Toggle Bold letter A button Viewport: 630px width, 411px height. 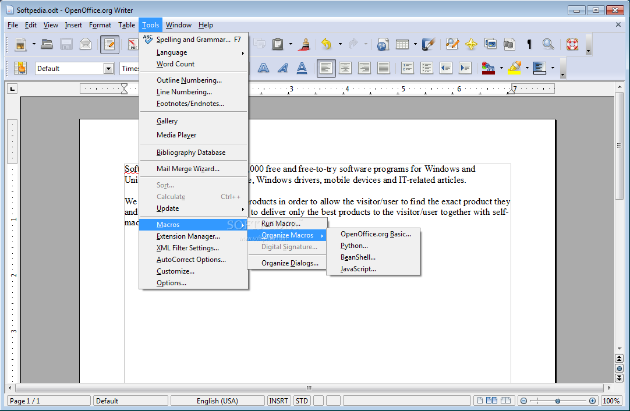(x=263, y=68)
